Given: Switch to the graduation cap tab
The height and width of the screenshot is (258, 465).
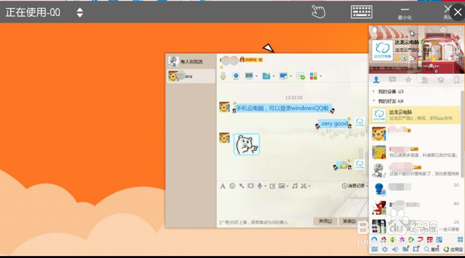Looking at the screenshot, I should tap(441, 80).
